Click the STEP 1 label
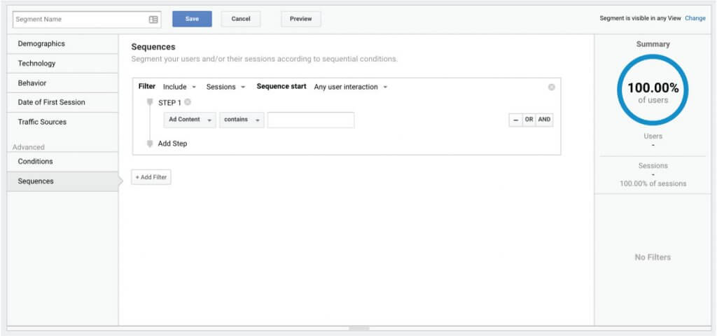The height and width of the screenshot is (336, 717). pyautogui.click(x=169, y=103)
